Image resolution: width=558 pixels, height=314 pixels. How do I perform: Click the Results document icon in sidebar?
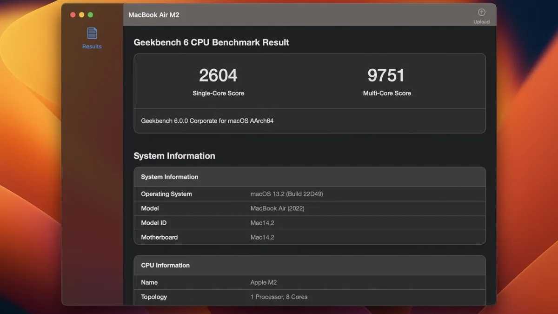[92, 33]
